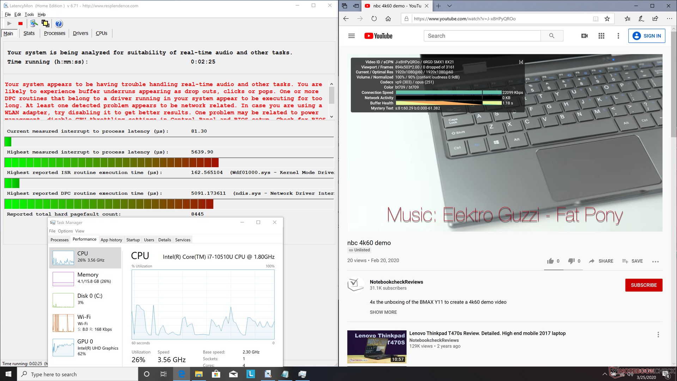This screenshot has height=381, width=677.
Task: Click YouTube create video camera icon
Action: point(584,36)
